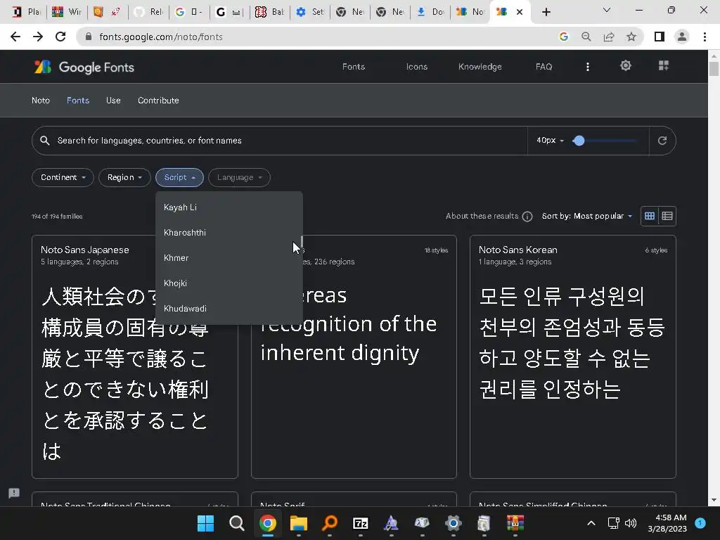
Task: Open the Icons link in the header
Action: coord(416,67)
